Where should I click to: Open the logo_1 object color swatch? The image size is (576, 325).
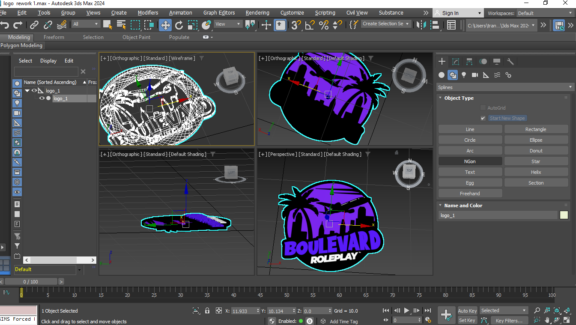(x=564, y=215)
